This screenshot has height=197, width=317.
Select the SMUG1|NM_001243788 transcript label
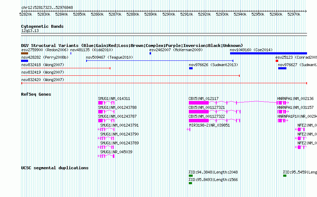(x=117, y=108)
